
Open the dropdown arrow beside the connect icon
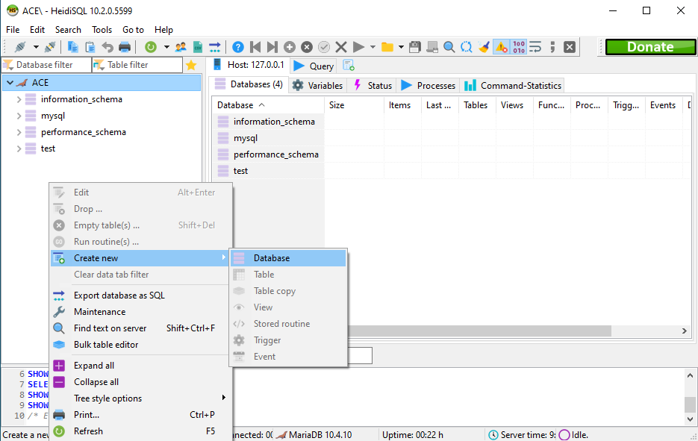coord(36,47)
